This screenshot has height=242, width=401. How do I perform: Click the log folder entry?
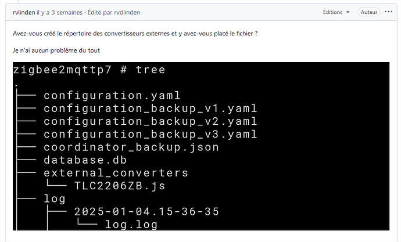coord(55,198)
